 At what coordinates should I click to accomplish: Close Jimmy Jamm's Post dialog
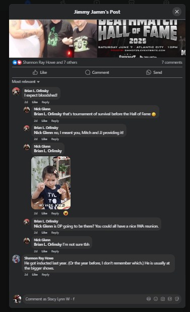pos(177,12)
